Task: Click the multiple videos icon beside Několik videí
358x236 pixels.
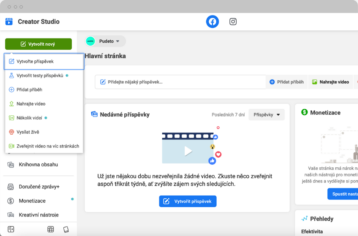Action: pos(11,118)
